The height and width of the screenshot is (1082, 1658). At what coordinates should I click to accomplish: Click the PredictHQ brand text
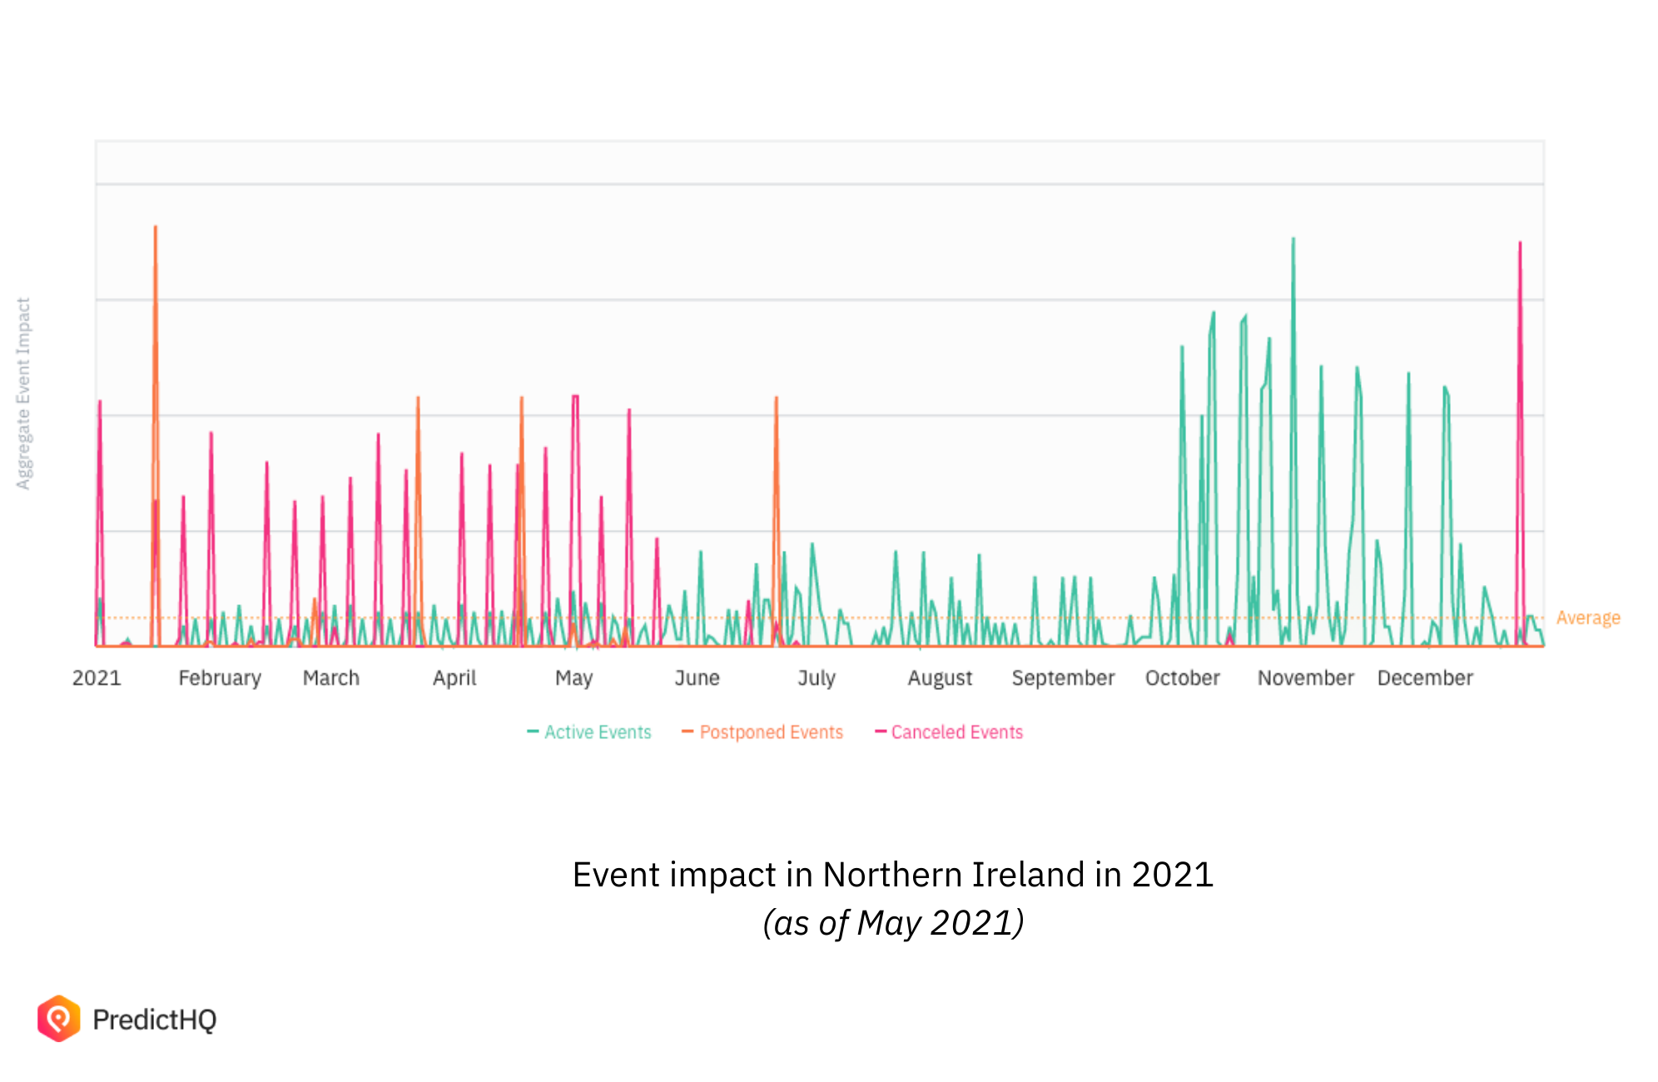point(155,1020)
